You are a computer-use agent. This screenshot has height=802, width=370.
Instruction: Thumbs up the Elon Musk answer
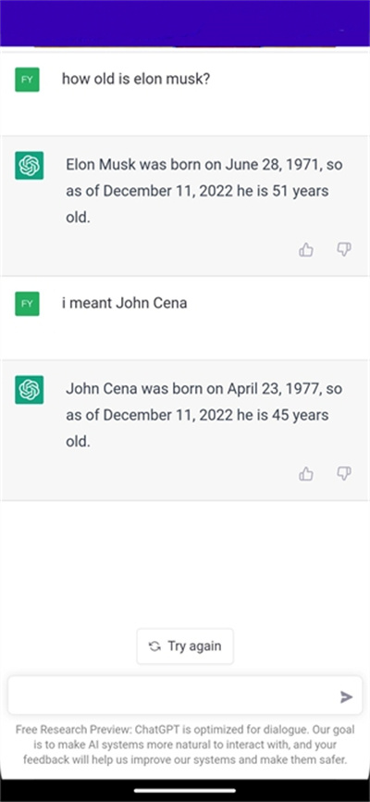point(305,250)
